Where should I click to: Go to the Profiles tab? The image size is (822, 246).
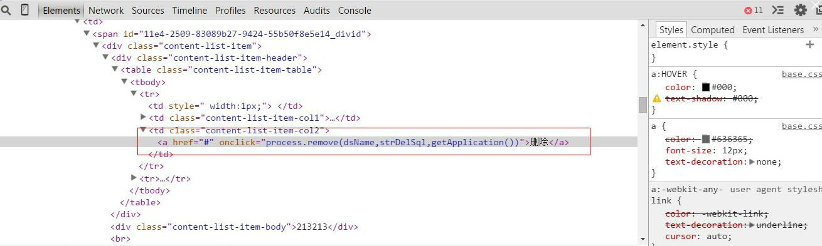point(230,10)
